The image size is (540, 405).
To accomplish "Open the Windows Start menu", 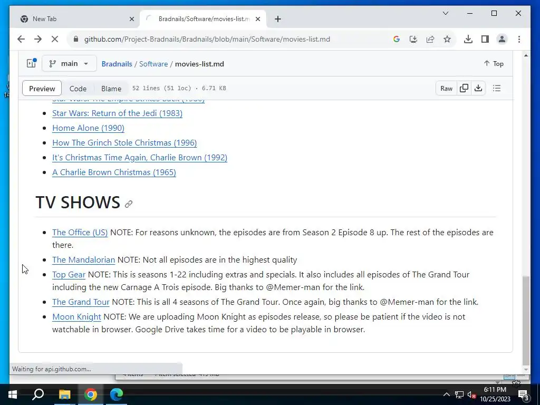I will point(13,394).
